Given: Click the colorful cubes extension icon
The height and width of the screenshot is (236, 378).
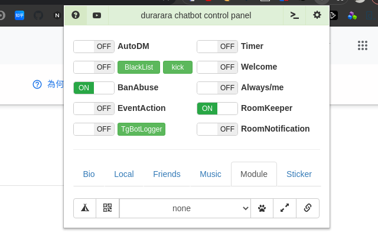Looking at the screenshot, I should 352,16.
